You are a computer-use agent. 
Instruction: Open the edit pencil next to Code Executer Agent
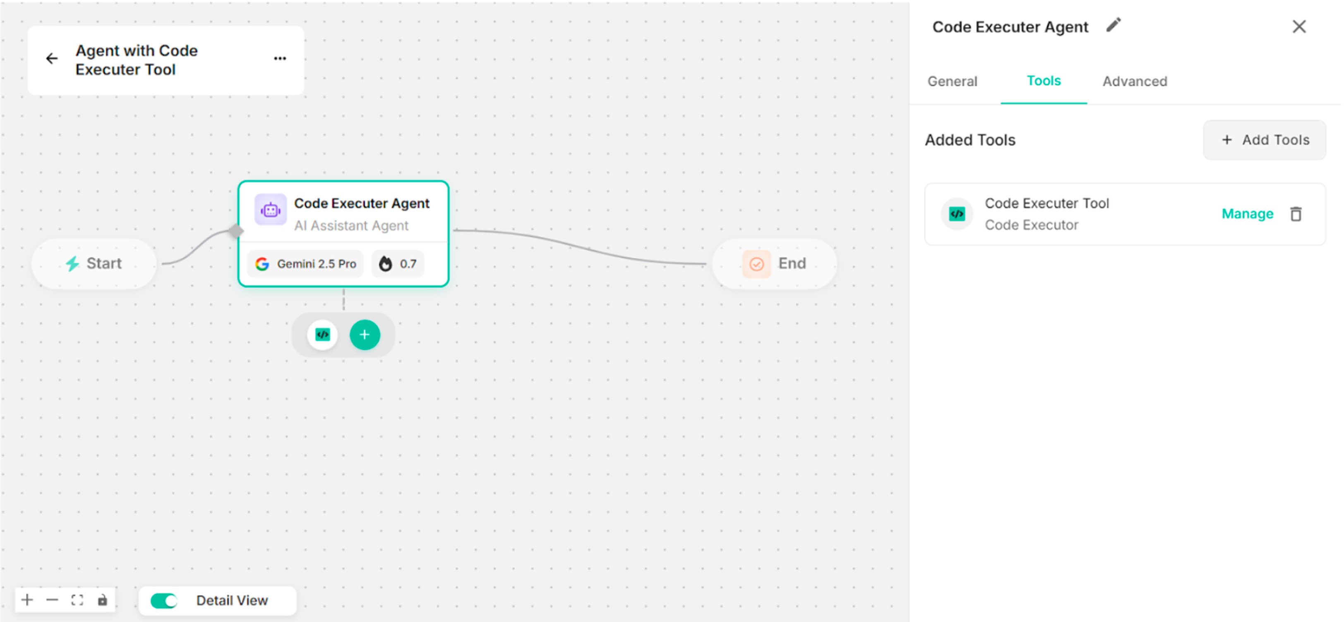1114,25
